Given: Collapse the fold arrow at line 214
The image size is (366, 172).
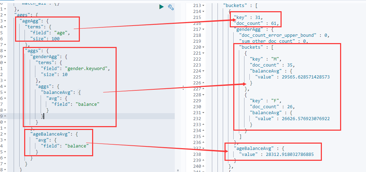Looking at the screenshot, I should (x=203, y=12).
